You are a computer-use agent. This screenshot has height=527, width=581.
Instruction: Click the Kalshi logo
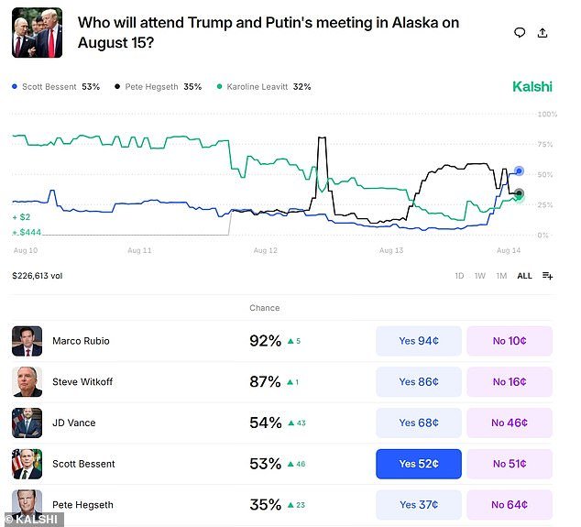(x=532, y=87)
